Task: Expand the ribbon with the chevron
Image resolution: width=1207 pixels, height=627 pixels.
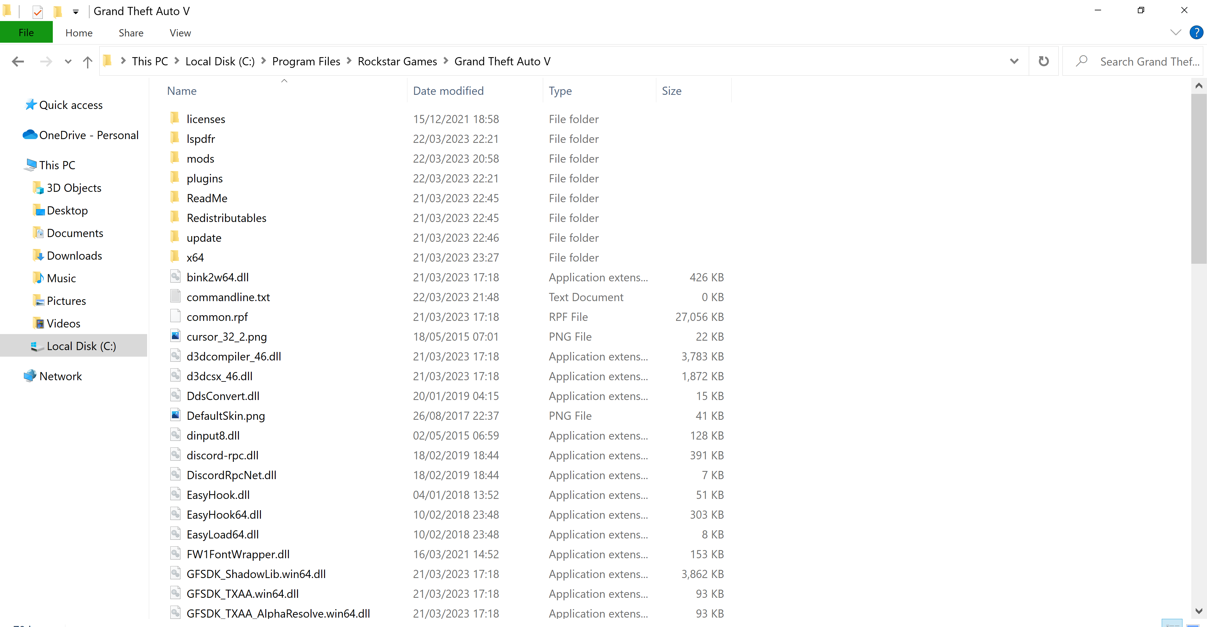Action: pos(1175,32)
